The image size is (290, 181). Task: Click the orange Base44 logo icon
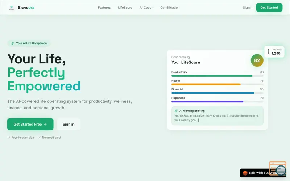[245, 173]
